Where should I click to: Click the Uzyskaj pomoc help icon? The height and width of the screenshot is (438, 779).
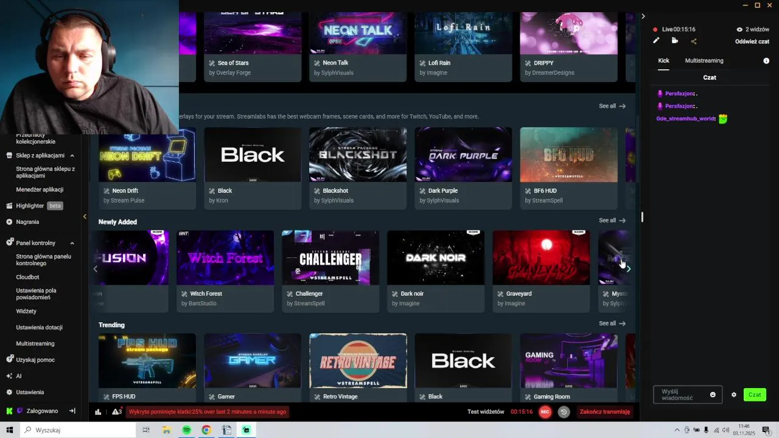click(9, 360)
